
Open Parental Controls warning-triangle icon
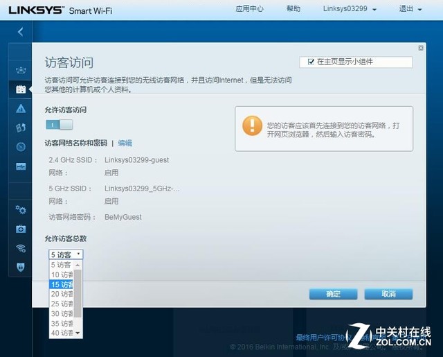21,108
